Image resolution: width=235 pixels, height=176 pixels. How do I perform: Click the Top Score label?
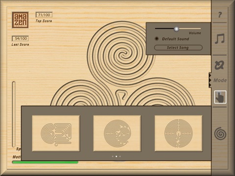pos(44,21)
